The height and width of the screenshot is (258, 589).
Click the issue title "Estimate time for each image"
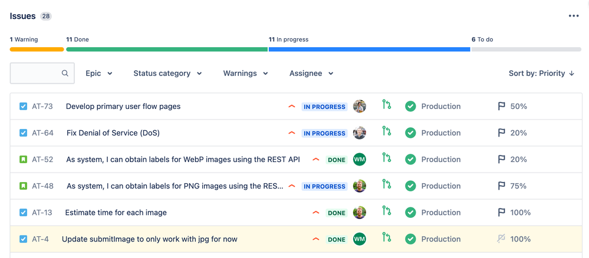116,213
